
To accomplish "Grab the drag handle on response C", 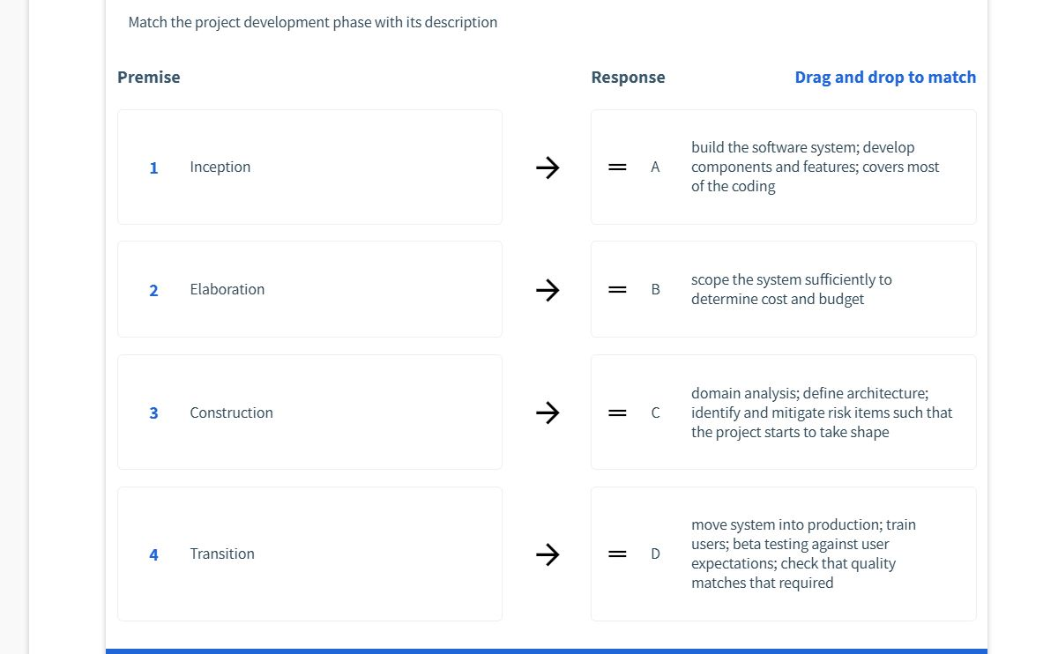I will (617, 412).
